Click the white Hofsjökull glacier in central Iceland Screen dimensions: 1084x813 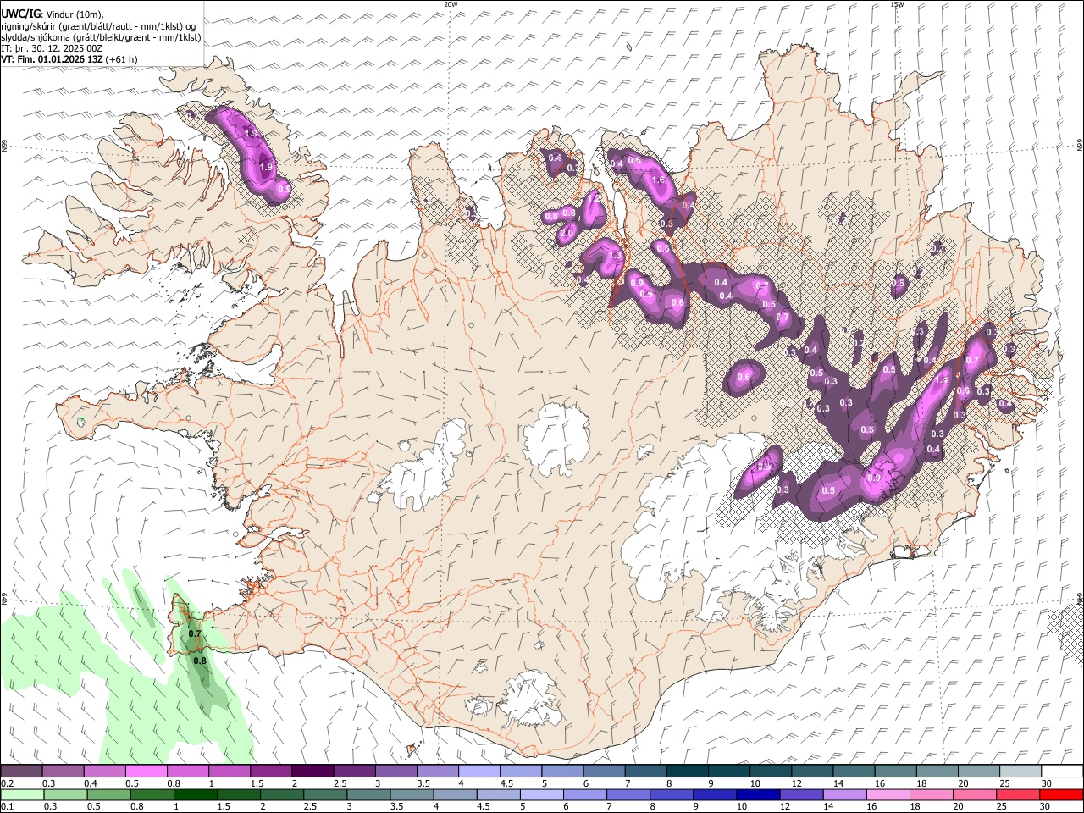[x=556, y=439]
